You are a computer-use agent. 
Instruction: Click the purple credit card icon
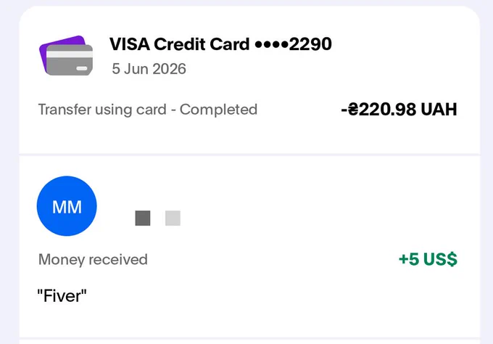click(66, 55)
